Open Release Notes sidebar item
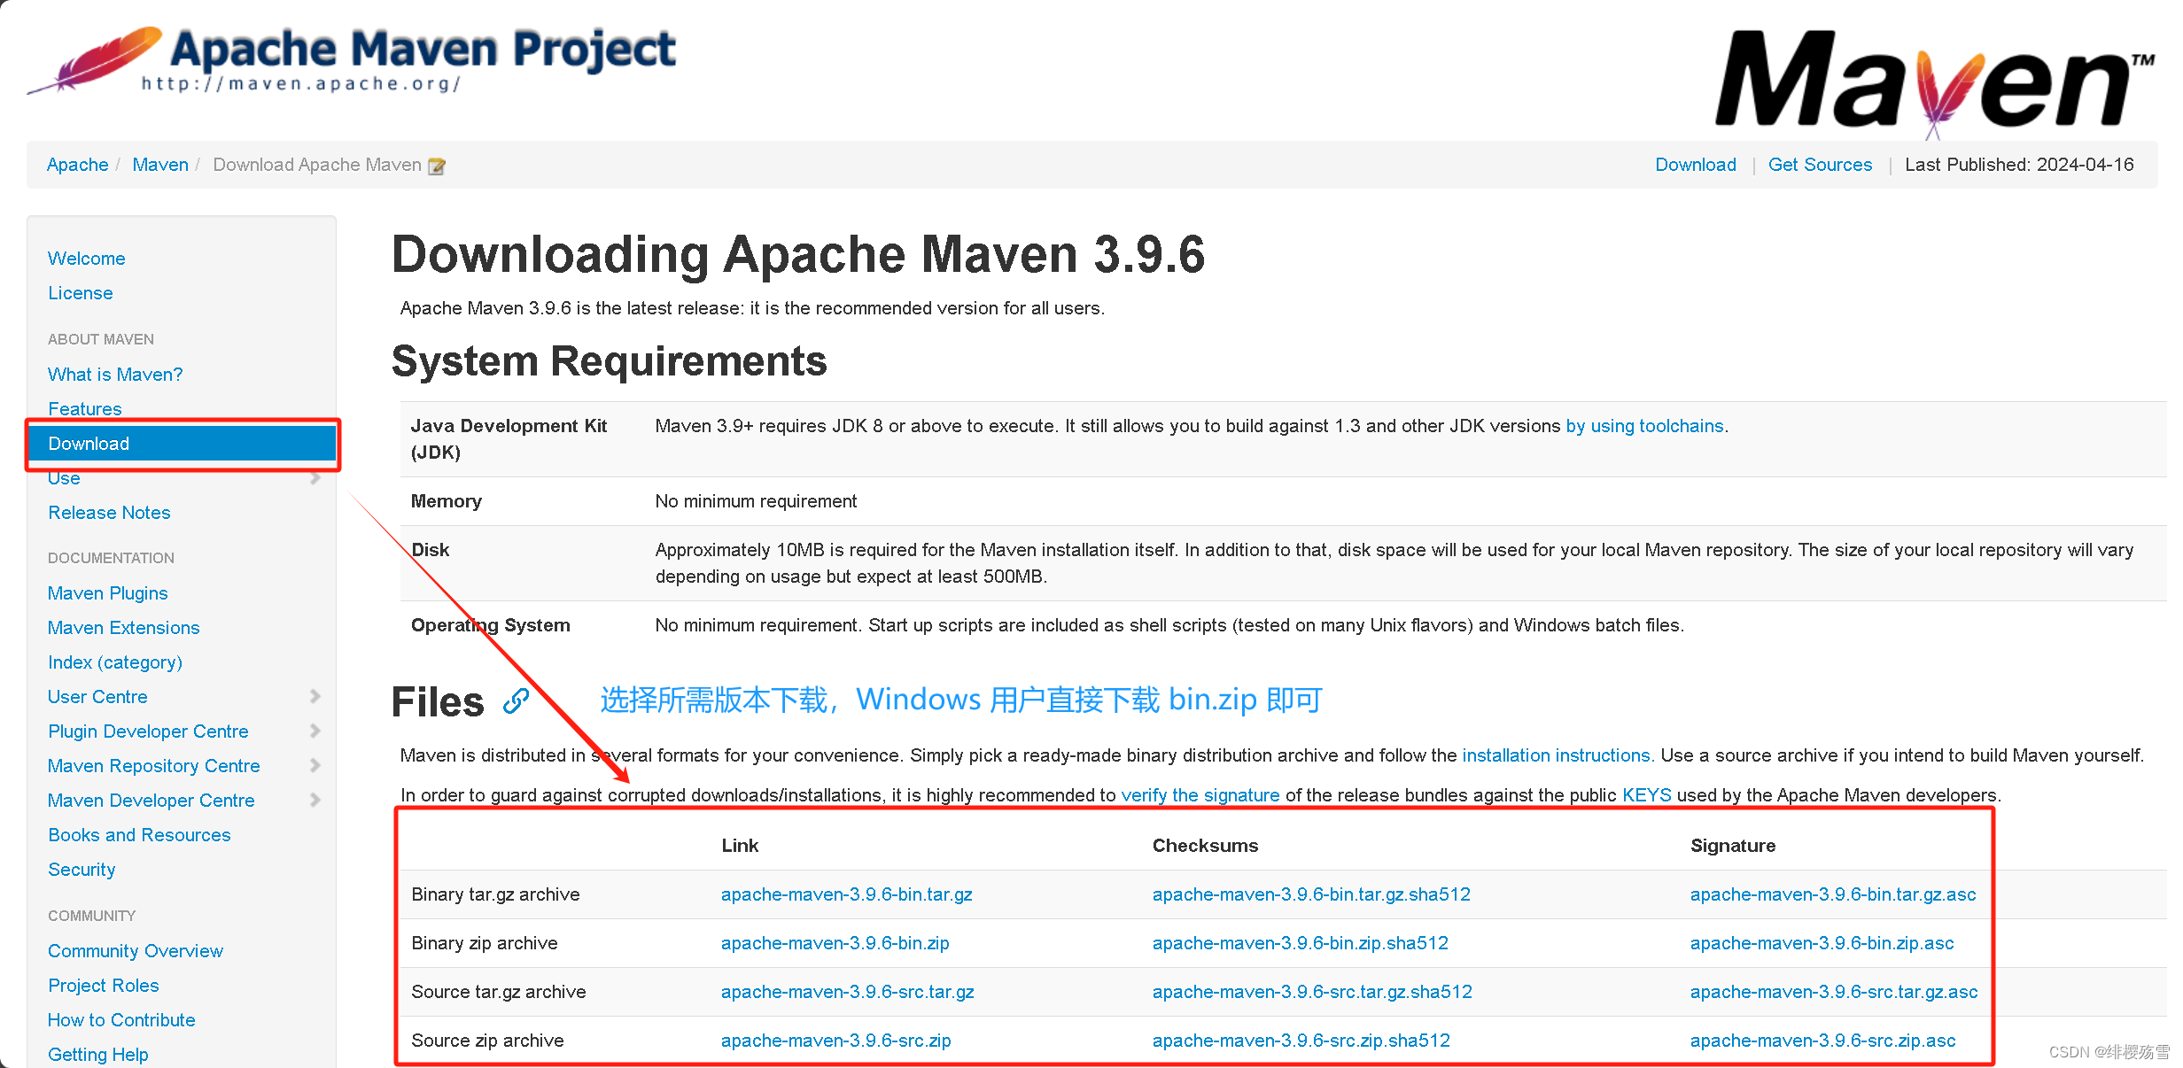2183x1068 pixels. (x=109, y=513)
